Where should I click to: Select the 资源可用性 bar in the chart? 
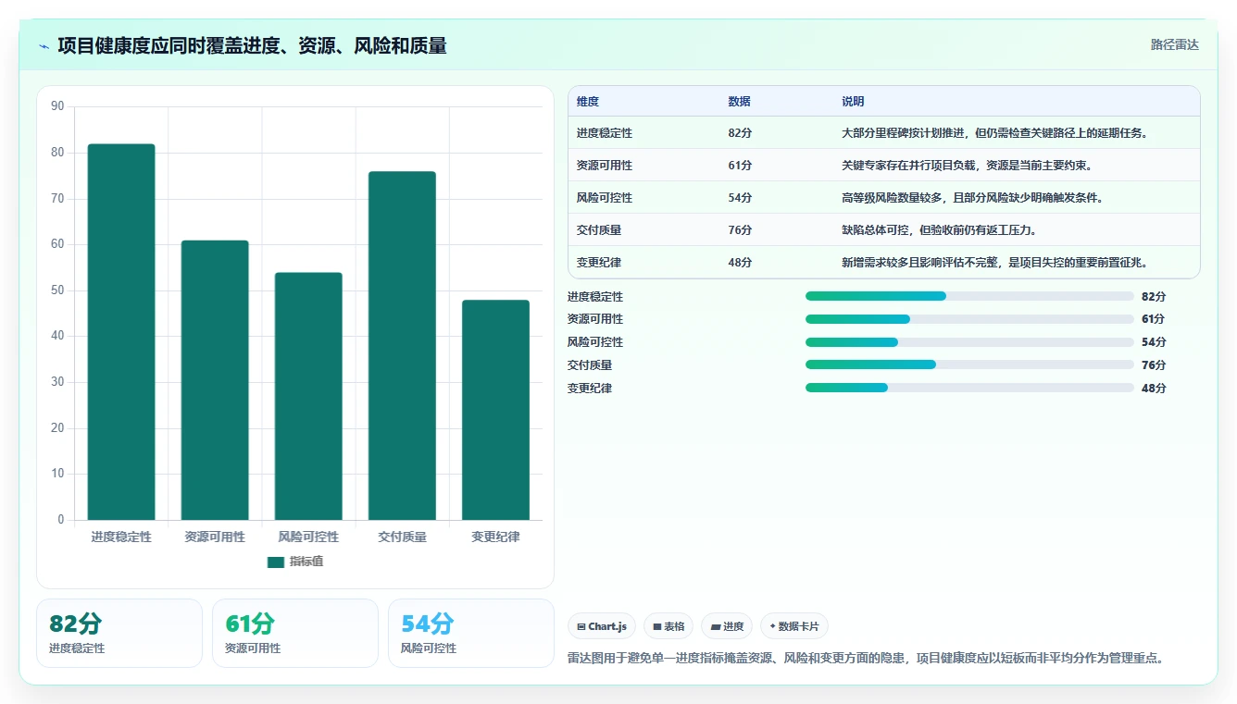(x=215, y=380)
